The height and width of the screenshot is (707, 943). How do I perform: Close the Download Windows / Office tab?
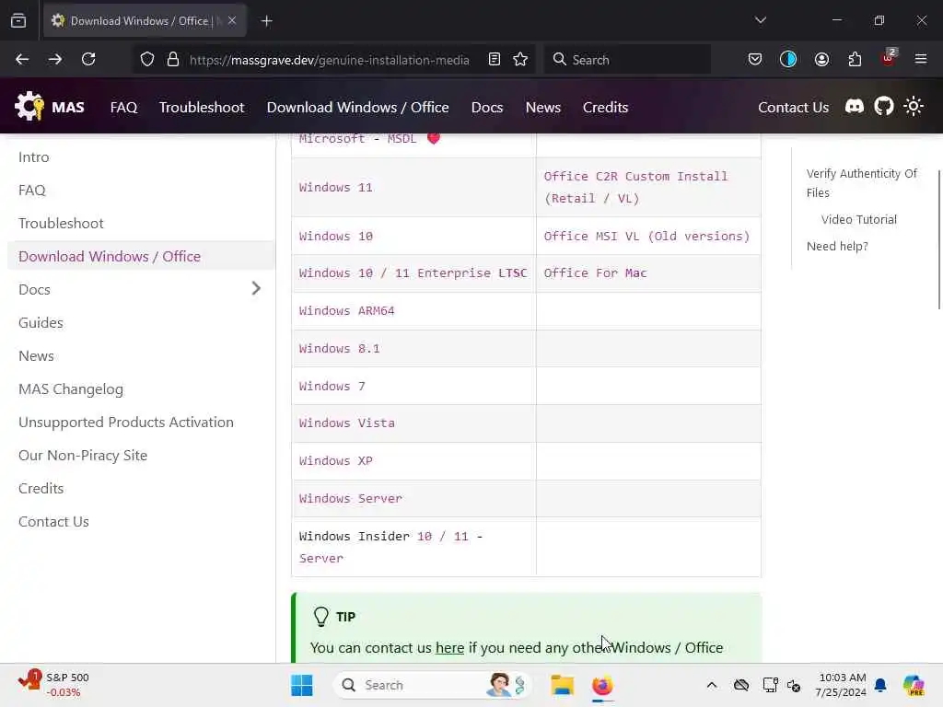(x=232, y=20)
